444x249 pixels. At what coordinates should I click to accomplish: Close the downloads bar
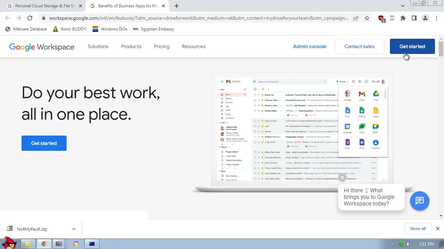437,229
